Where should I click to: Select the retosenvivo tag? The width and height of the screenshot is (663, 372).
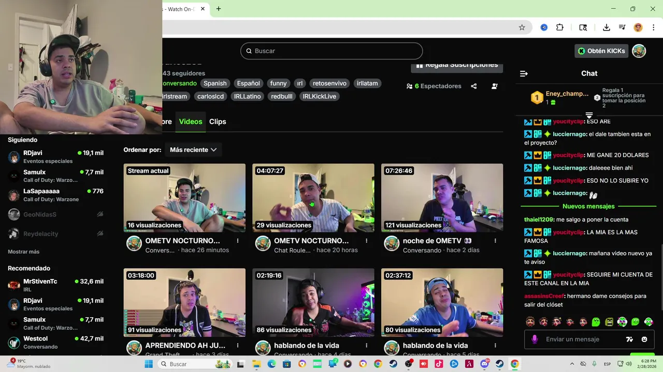329,83
